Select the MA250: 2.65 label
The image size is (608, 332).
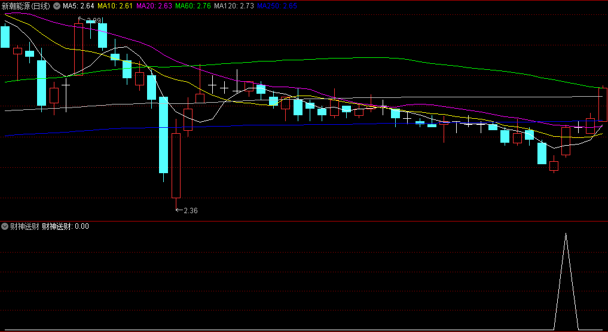coord(277,6)
